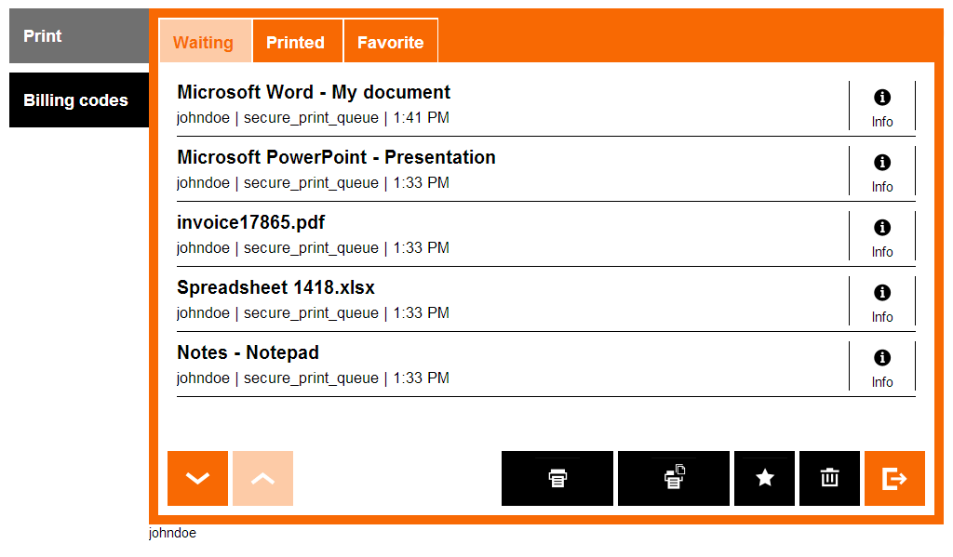Screen dimensions: 953x557
Task: Select Print in the left sidebar
Action: pyautogui.click(x=76, y=36)
